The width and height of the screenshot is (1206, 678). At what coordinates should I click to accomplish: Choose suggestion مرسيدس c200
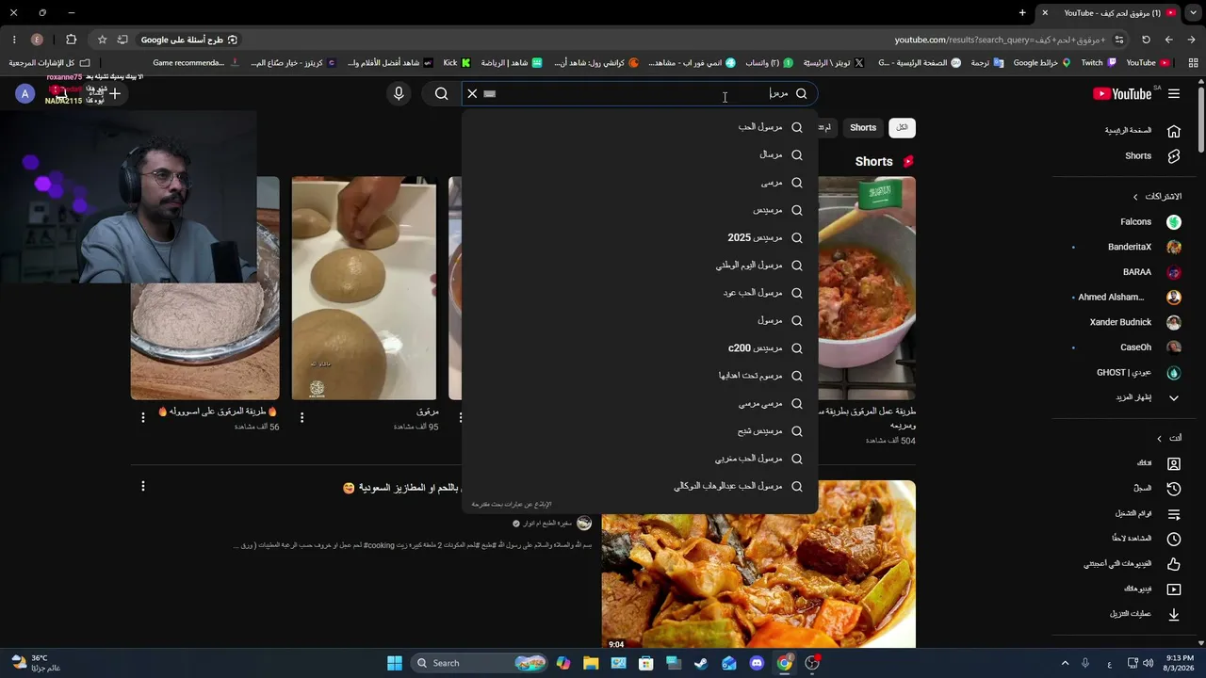click(x=641, y=348)
